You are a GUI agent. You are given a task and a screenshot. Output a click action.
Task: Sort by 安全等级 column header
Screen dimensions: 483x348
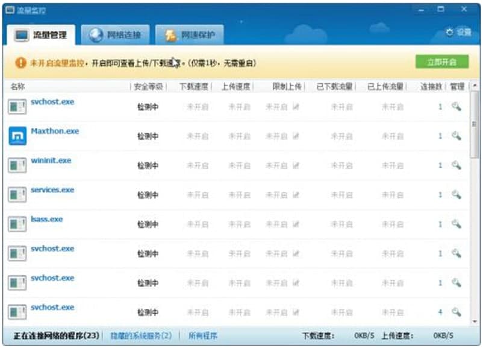[149, 87]
